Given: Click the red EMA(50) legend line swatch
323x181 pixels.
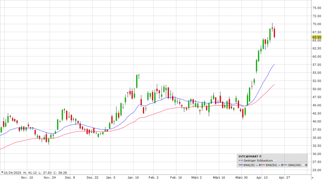Looking at the screenshot, I should tap(263, 165).
